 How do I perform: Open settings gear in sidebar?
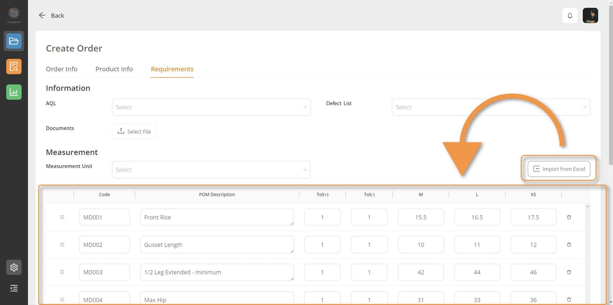click(14, 267)
